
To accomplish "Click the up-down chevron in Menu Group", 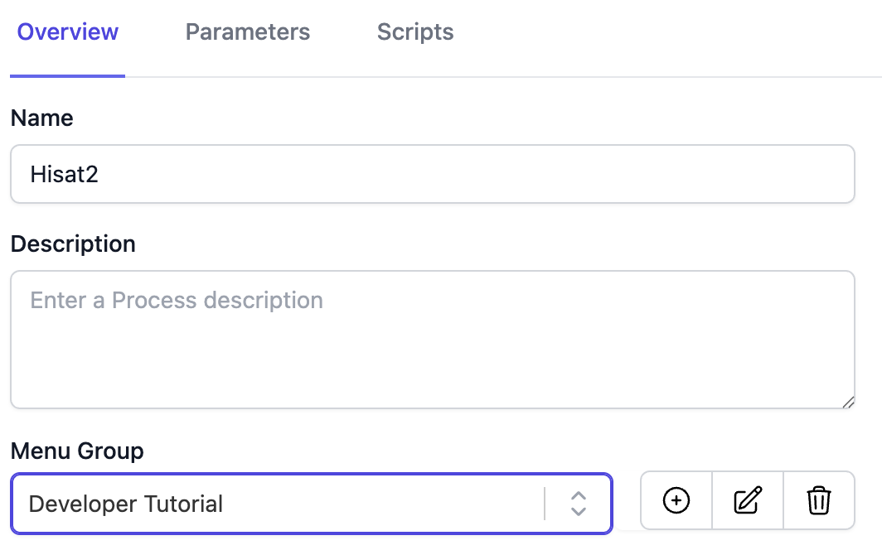I will [x=579, y=503].
